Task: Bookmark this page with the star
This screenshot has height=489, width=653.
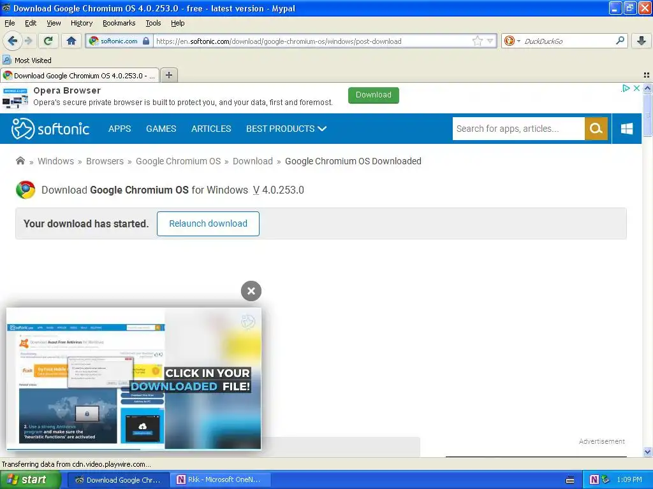Action: click(x=477, y=41)
